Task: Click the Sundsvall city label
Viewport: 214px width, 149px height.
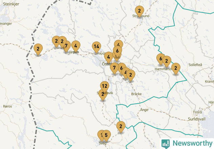Action: point(196,119)
